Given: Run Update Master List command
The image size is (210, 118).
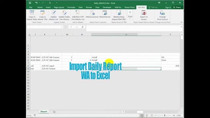Looking at the screenshot, I should coord(53,15).
